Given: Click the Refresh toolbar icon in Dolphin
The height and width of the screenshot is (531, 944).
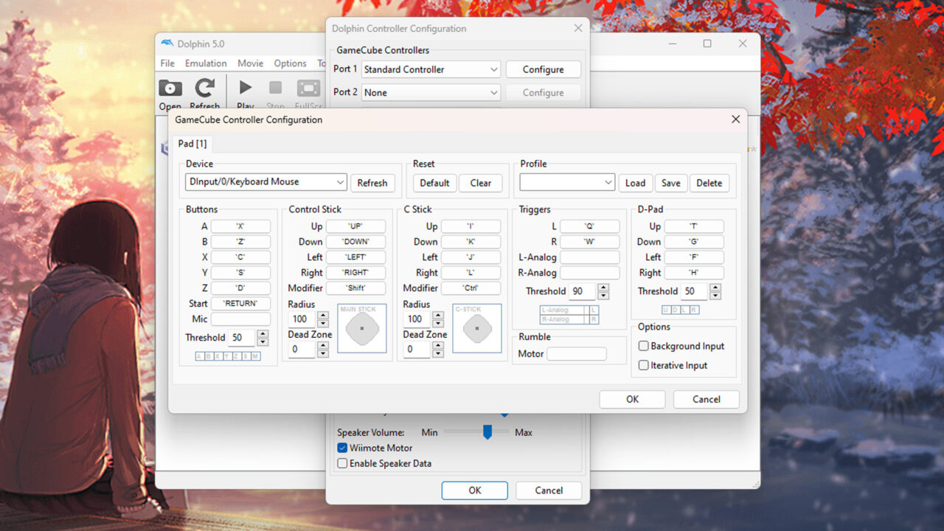Looking at the screenshot, I should pyautogui.click(x=204, y=89).
